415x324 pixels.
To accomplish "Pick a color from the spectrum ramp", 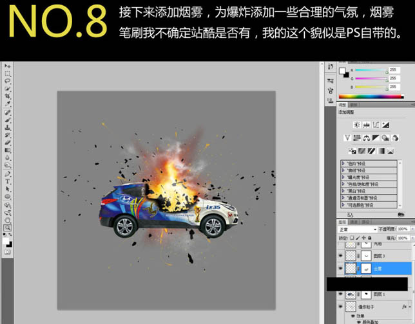I will (x=371, y=96).
